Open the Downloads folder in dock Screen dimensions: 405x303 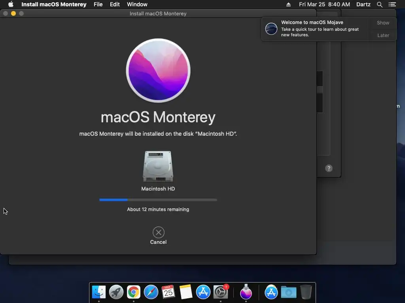(x=288, y=292)
